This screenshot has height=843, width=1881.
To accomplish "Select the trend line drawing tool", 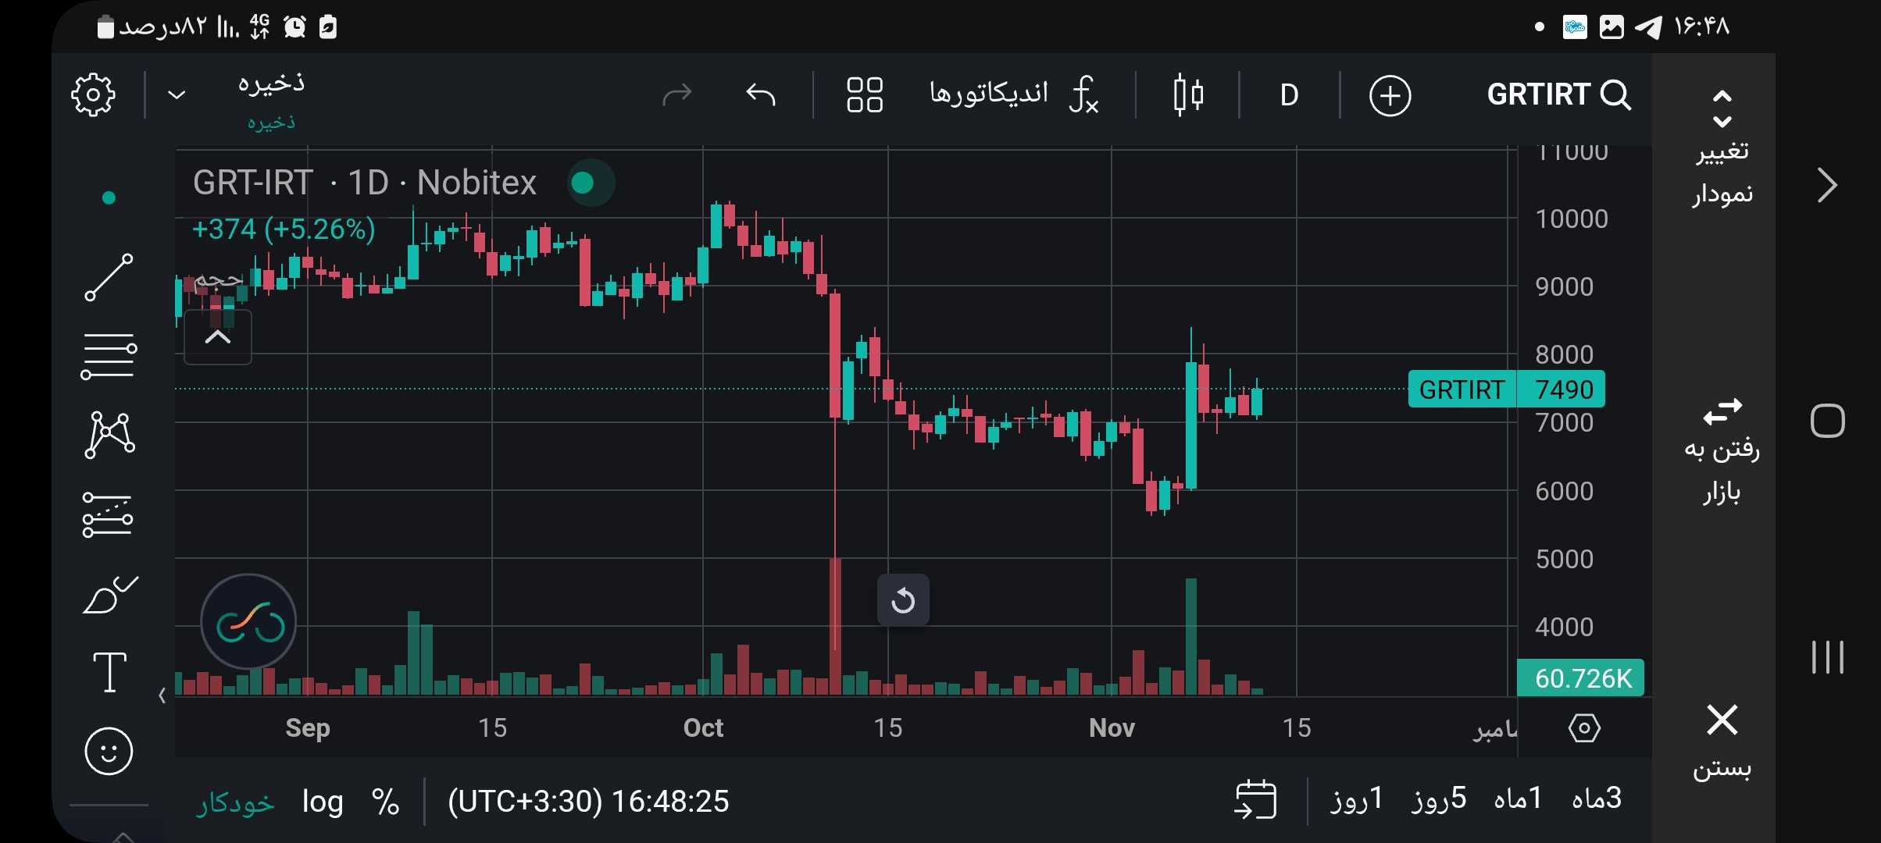I will pos(109,277).
